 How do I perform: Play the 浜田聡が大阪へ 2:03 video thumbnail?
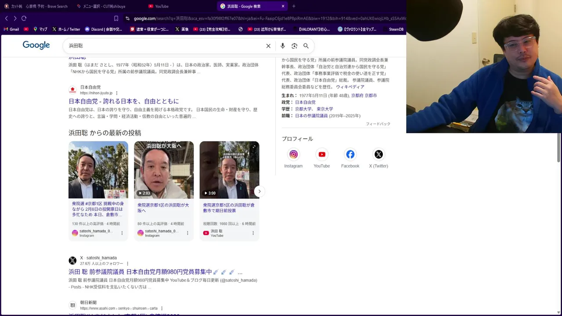(x=164, y=170)
